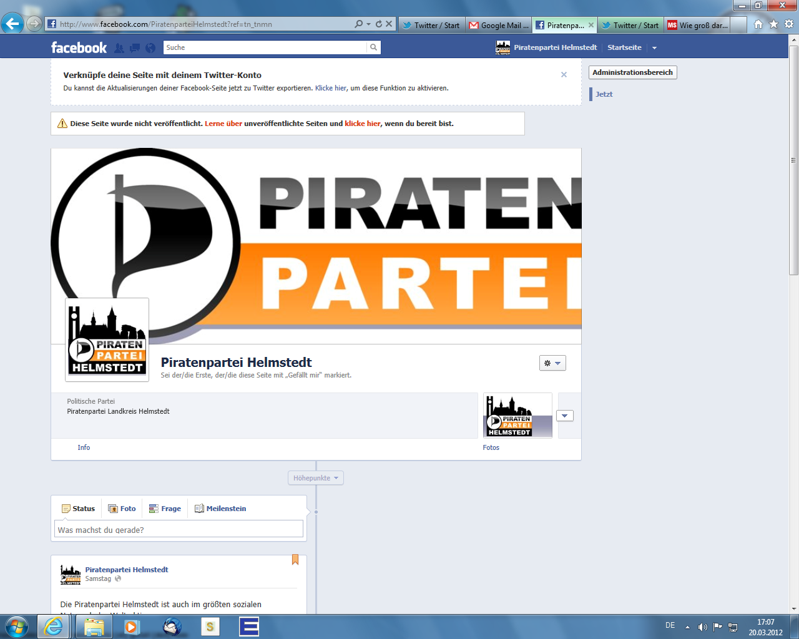Screen dimensions: 799x639
Task: Type in 'Was machst du gerade?' field
Action: click(179, 530)
